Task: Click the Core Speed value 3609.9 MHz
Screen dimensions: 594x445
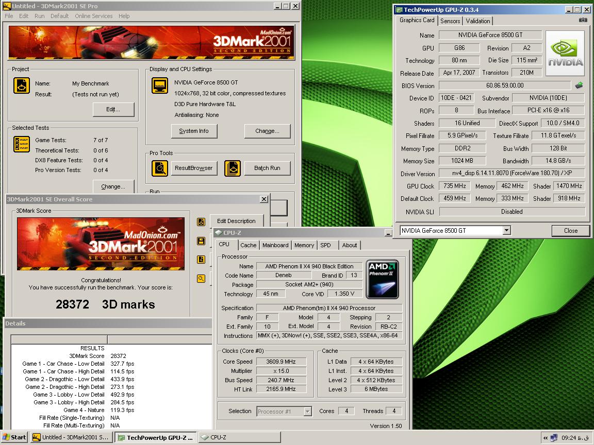Action: click(x=280, y=362)
